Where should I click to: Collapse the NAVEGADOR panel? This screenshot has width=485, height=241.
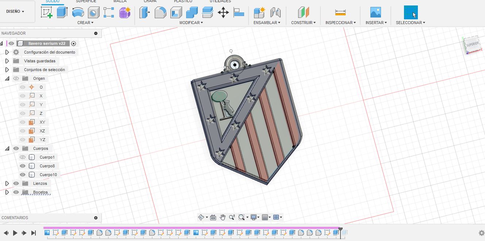(96, 33)
